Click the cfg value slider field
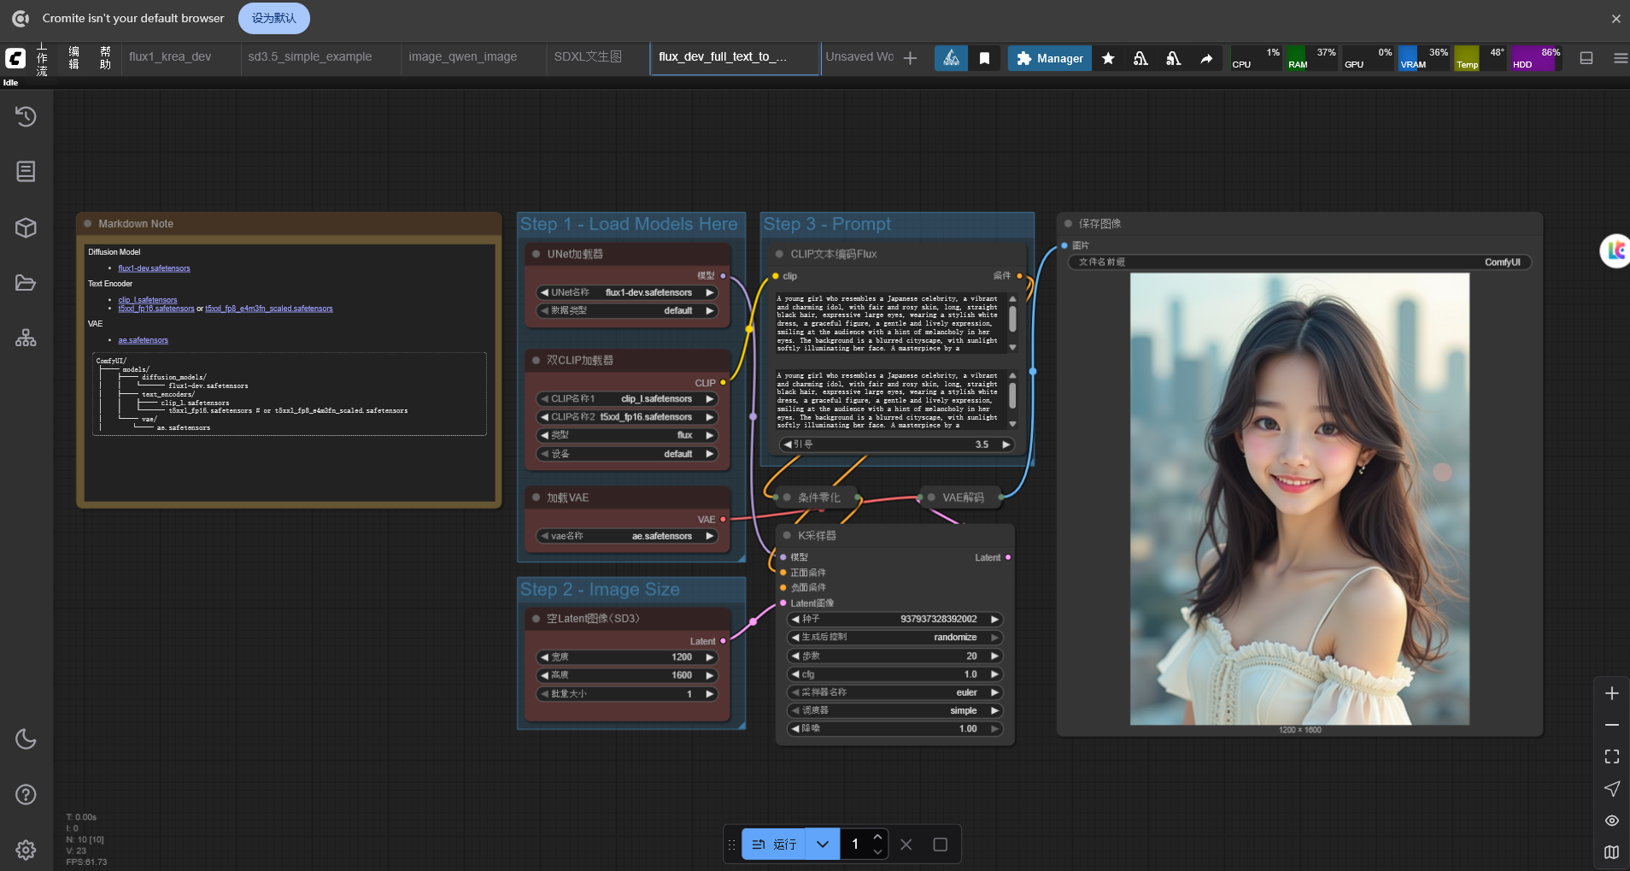The image size is (1630, 871). (894, 674)
